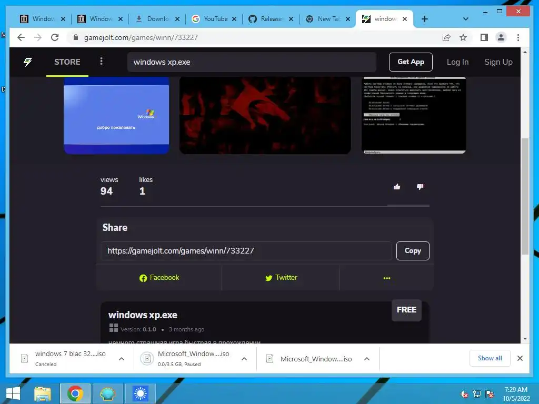Switch to the first Windows archive tab
539x404 pixels.
[43, 19]
